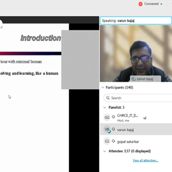Open the View all attendees link
Viewport: 172px width, 172px height.
coord(145,161)
